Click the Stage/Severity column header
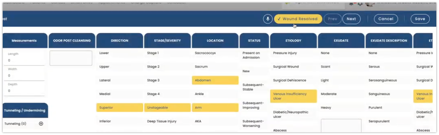Viewport: 439px width, 135px height. click(167, 40)
